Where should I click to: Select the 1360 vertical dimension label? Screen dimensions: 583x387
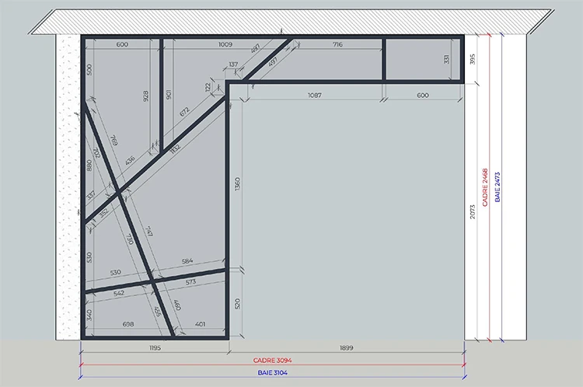click(236, 184)
